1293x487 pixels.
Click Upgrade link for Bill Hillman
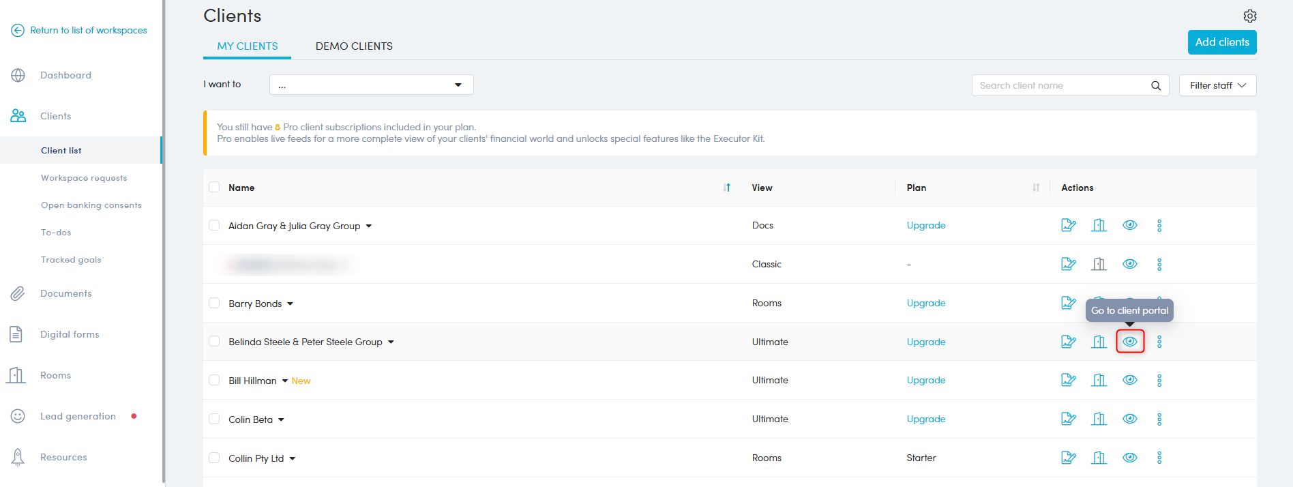coord(925,380)
